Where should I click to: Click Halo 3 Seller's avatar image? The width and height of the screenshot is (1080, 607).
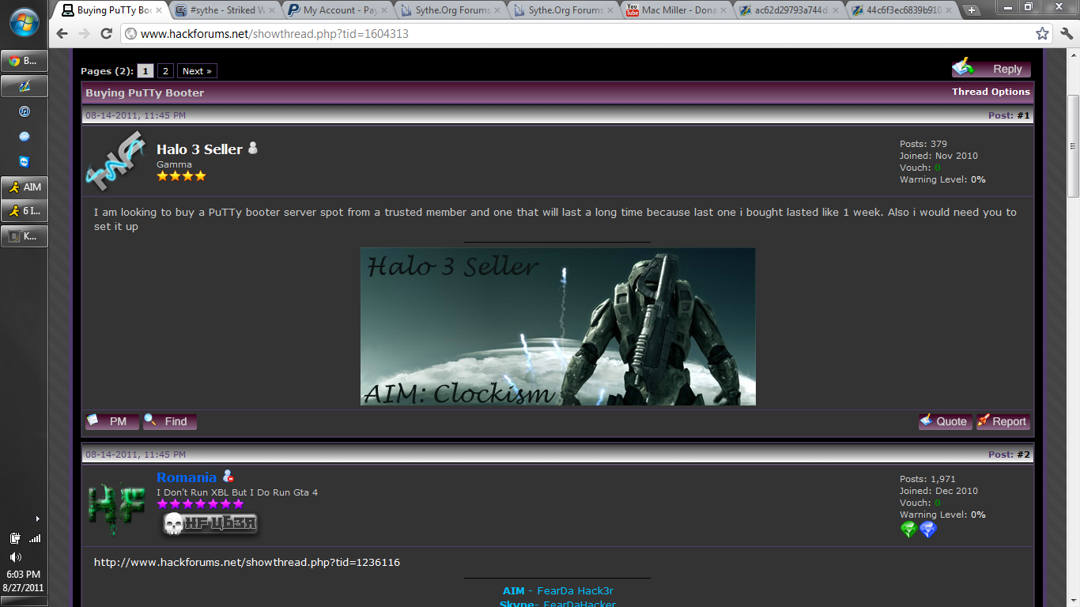116,161
